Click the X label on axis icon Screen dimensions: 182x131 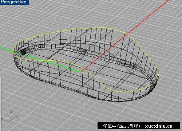(17, 116)
